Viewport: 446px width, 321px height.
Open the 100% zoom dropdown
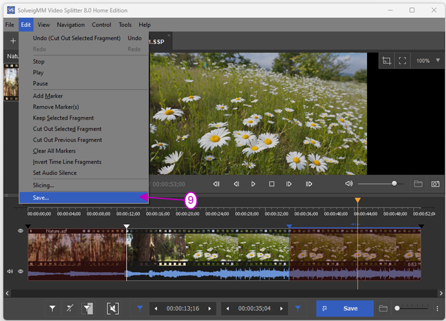tap(428, 61)
